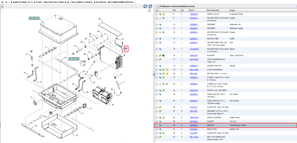Screen dimensions: 297x143
Task: Click the grey square button at diagram corner
Action: tap(149, 10)
